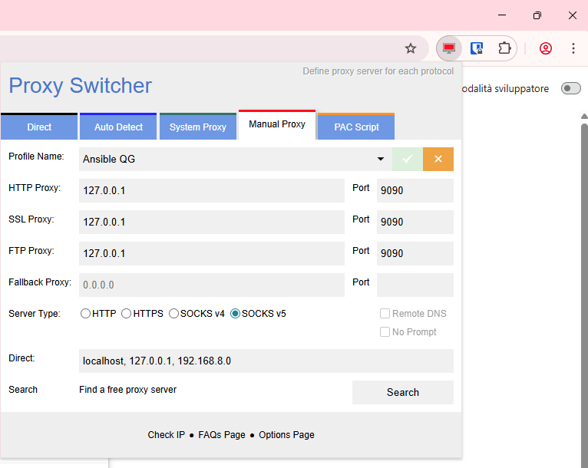Open the Extensions puzzle piece menu
Viewport: 588px width, 468px height.
pos(504,48)
